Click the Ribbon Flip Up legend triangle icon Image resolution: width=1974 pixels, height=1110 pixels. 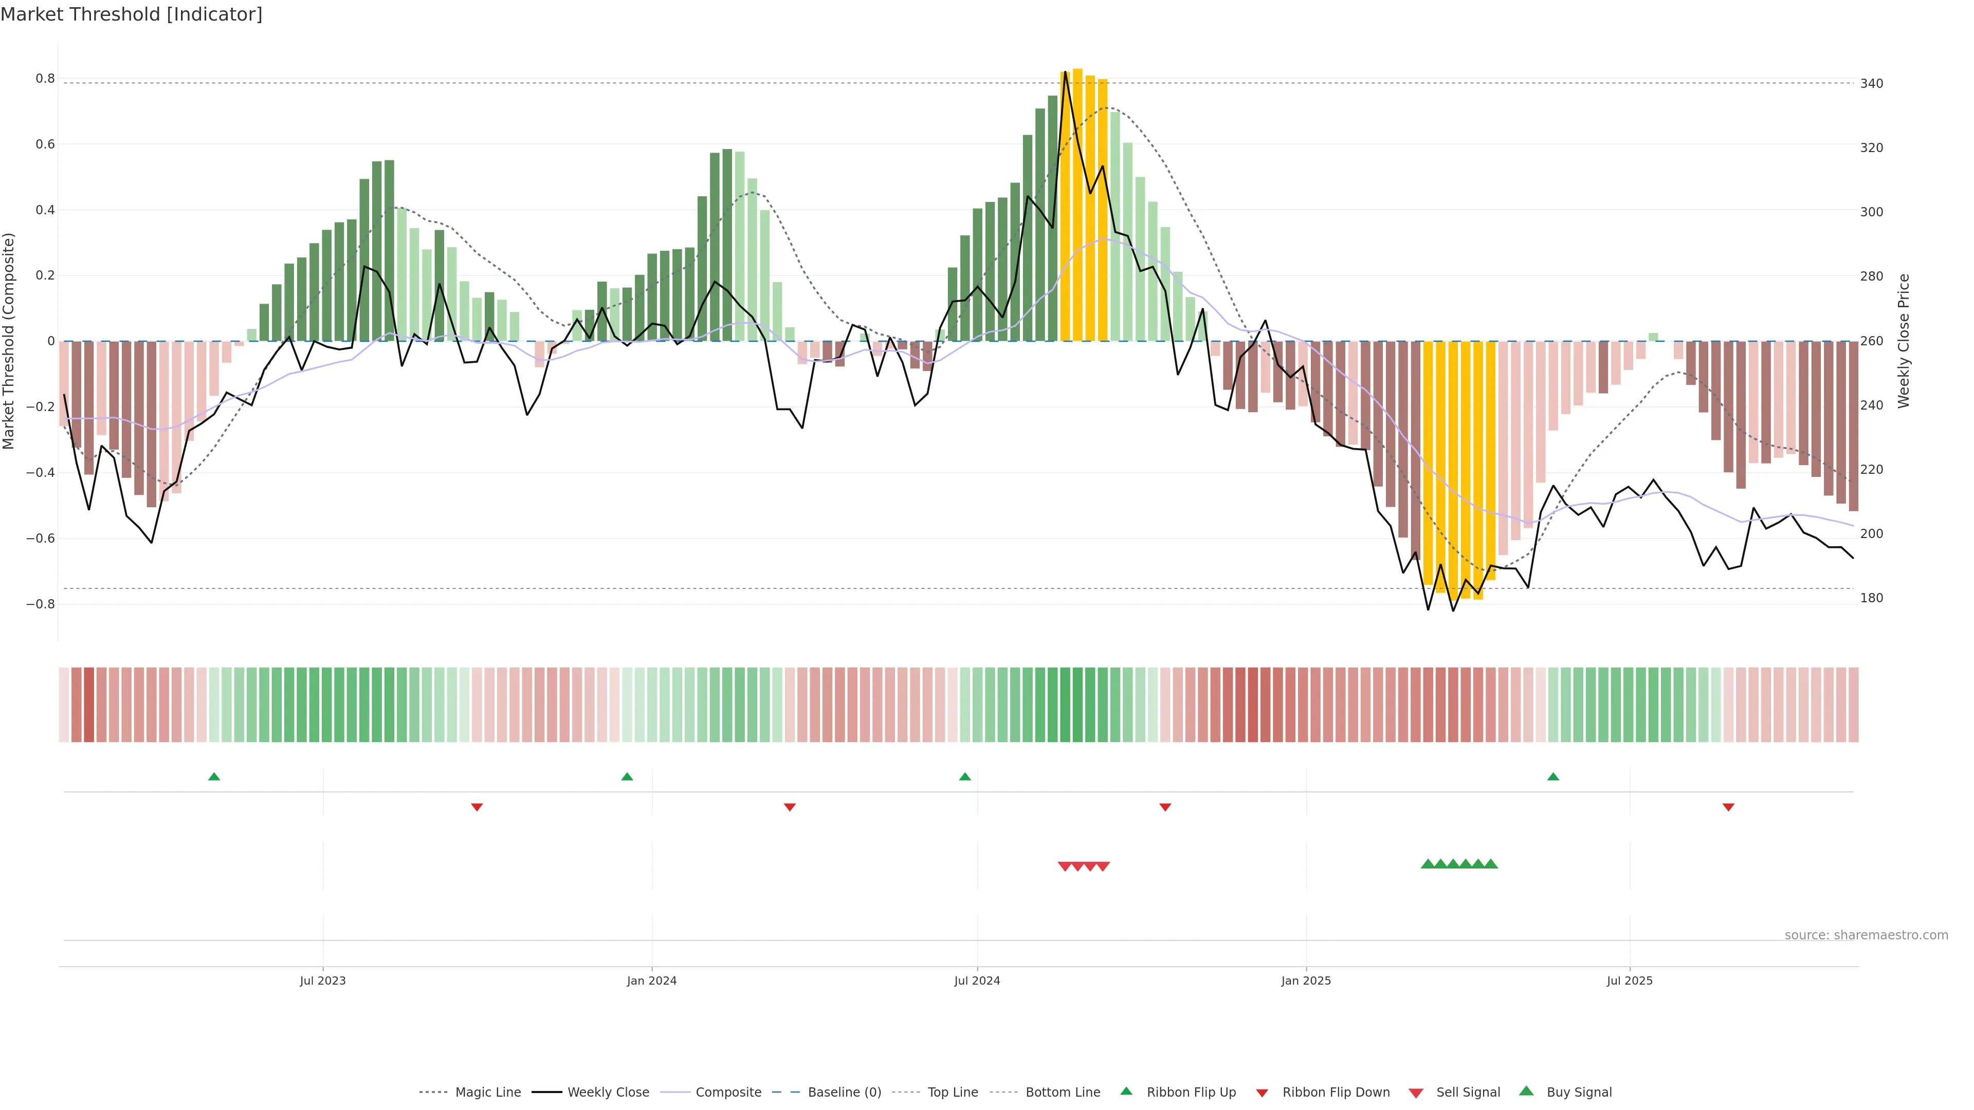click(1126, 1091)
